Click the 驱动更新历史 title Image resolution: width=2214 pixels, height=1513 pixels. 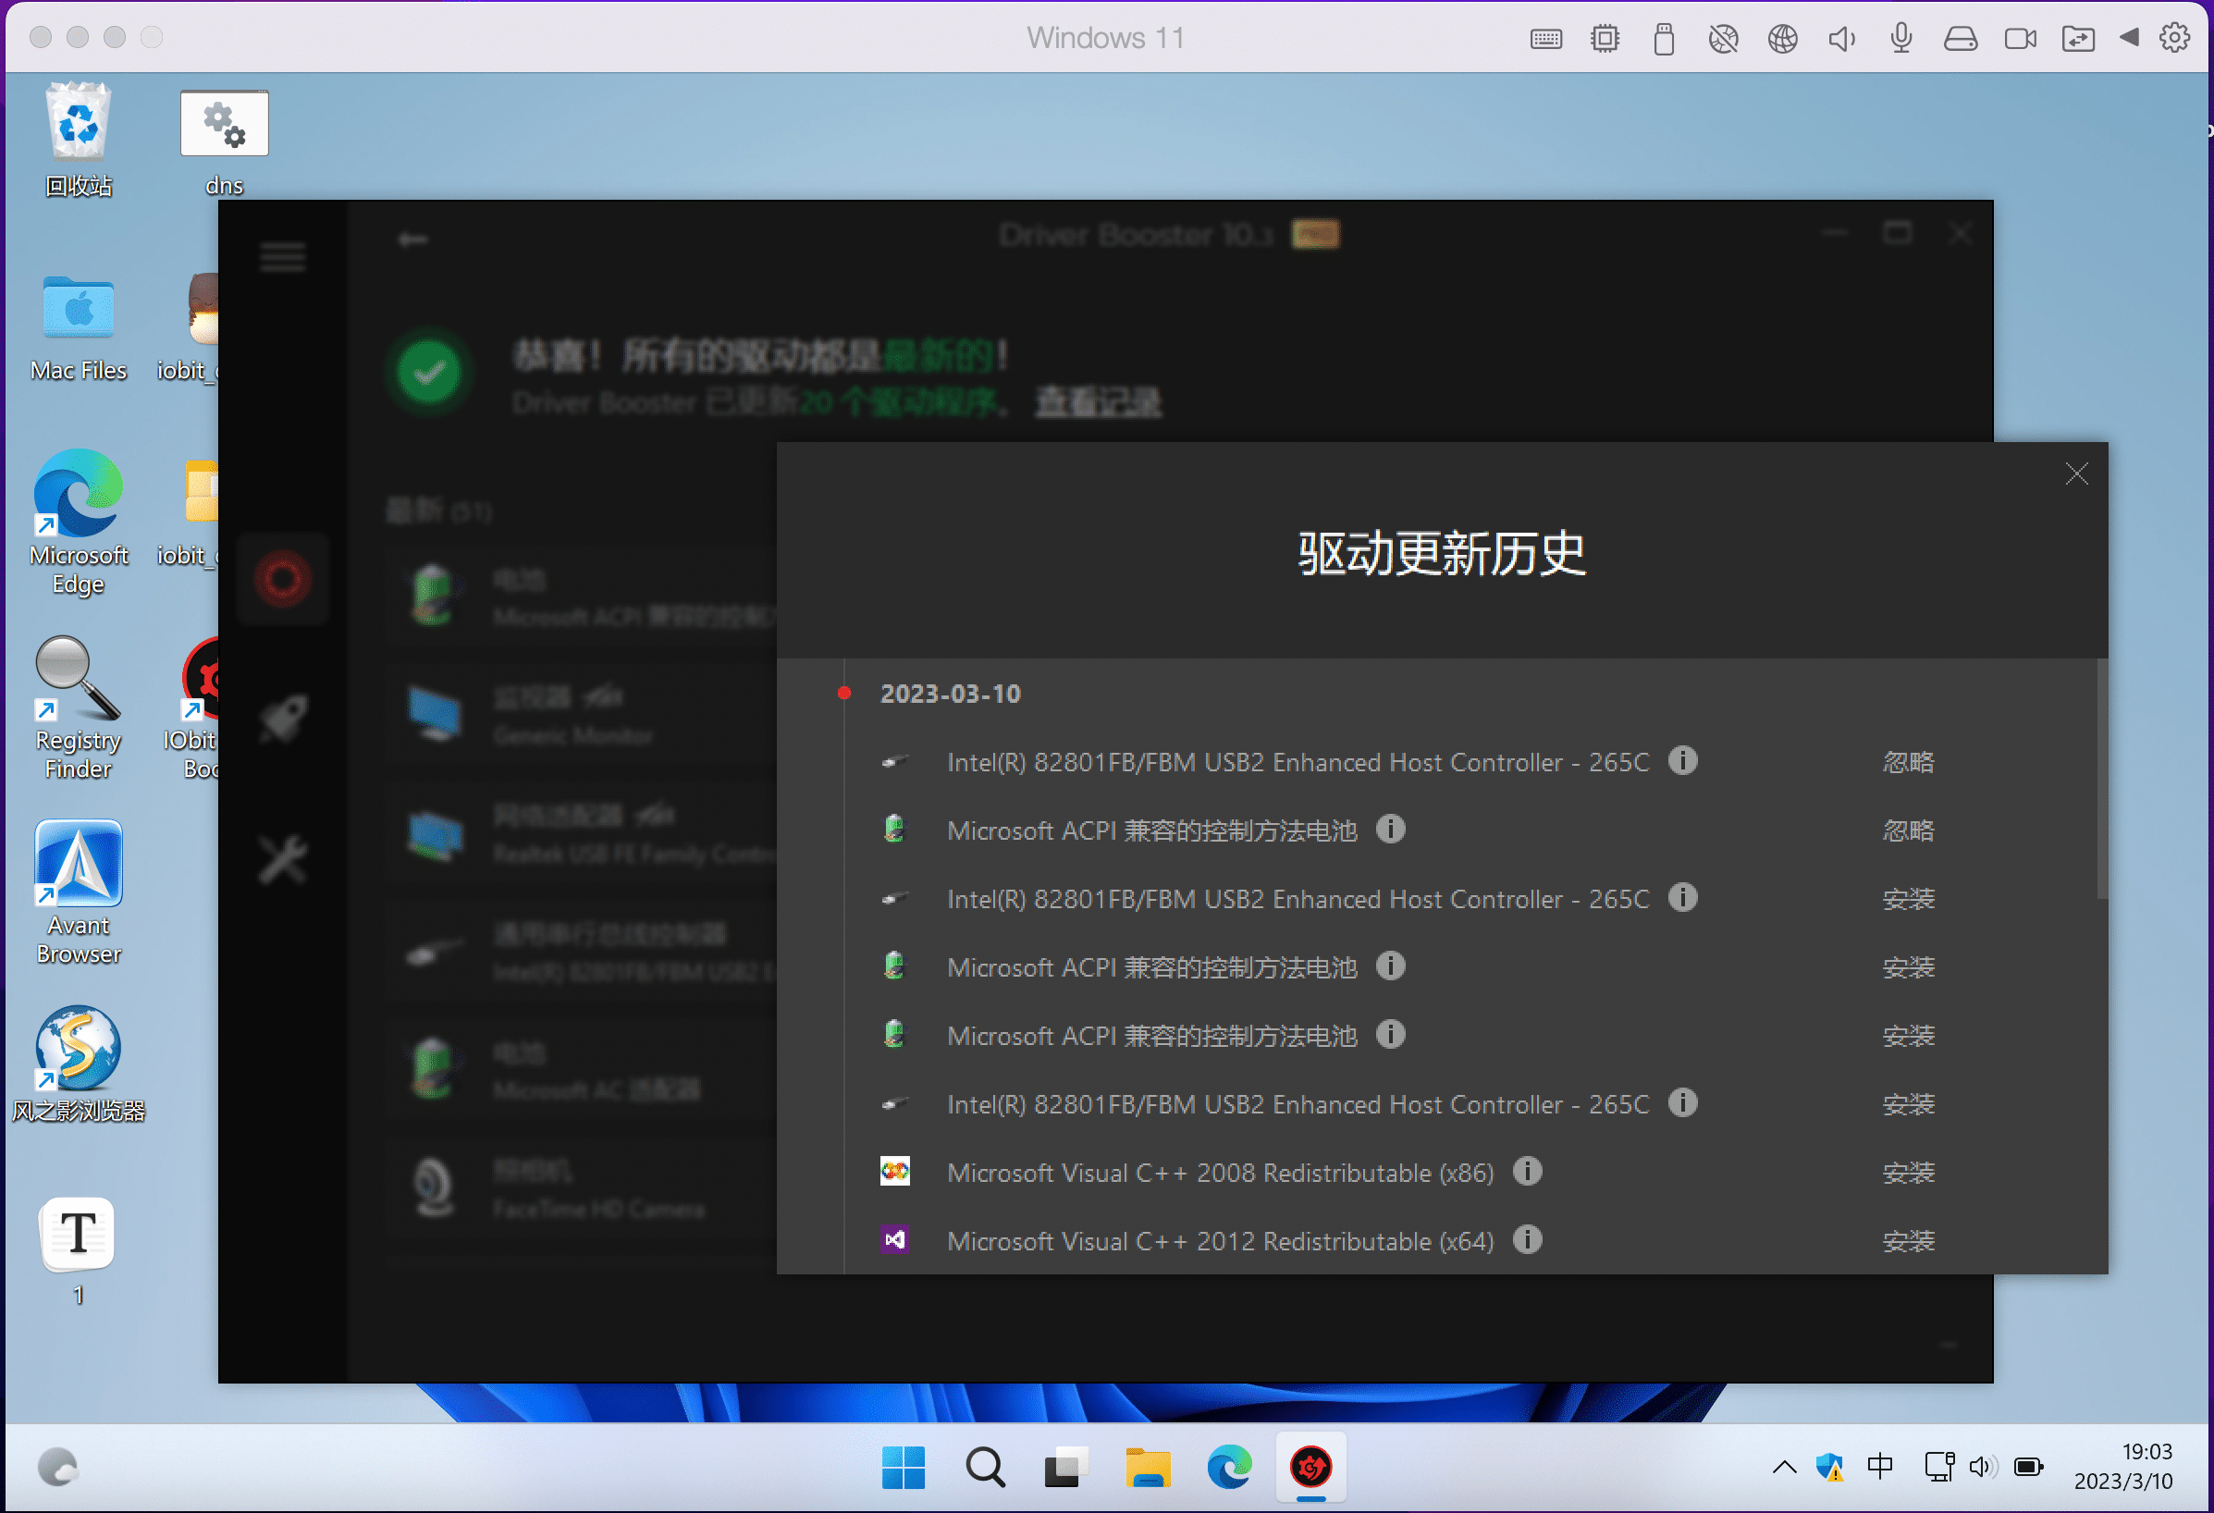1442,554
